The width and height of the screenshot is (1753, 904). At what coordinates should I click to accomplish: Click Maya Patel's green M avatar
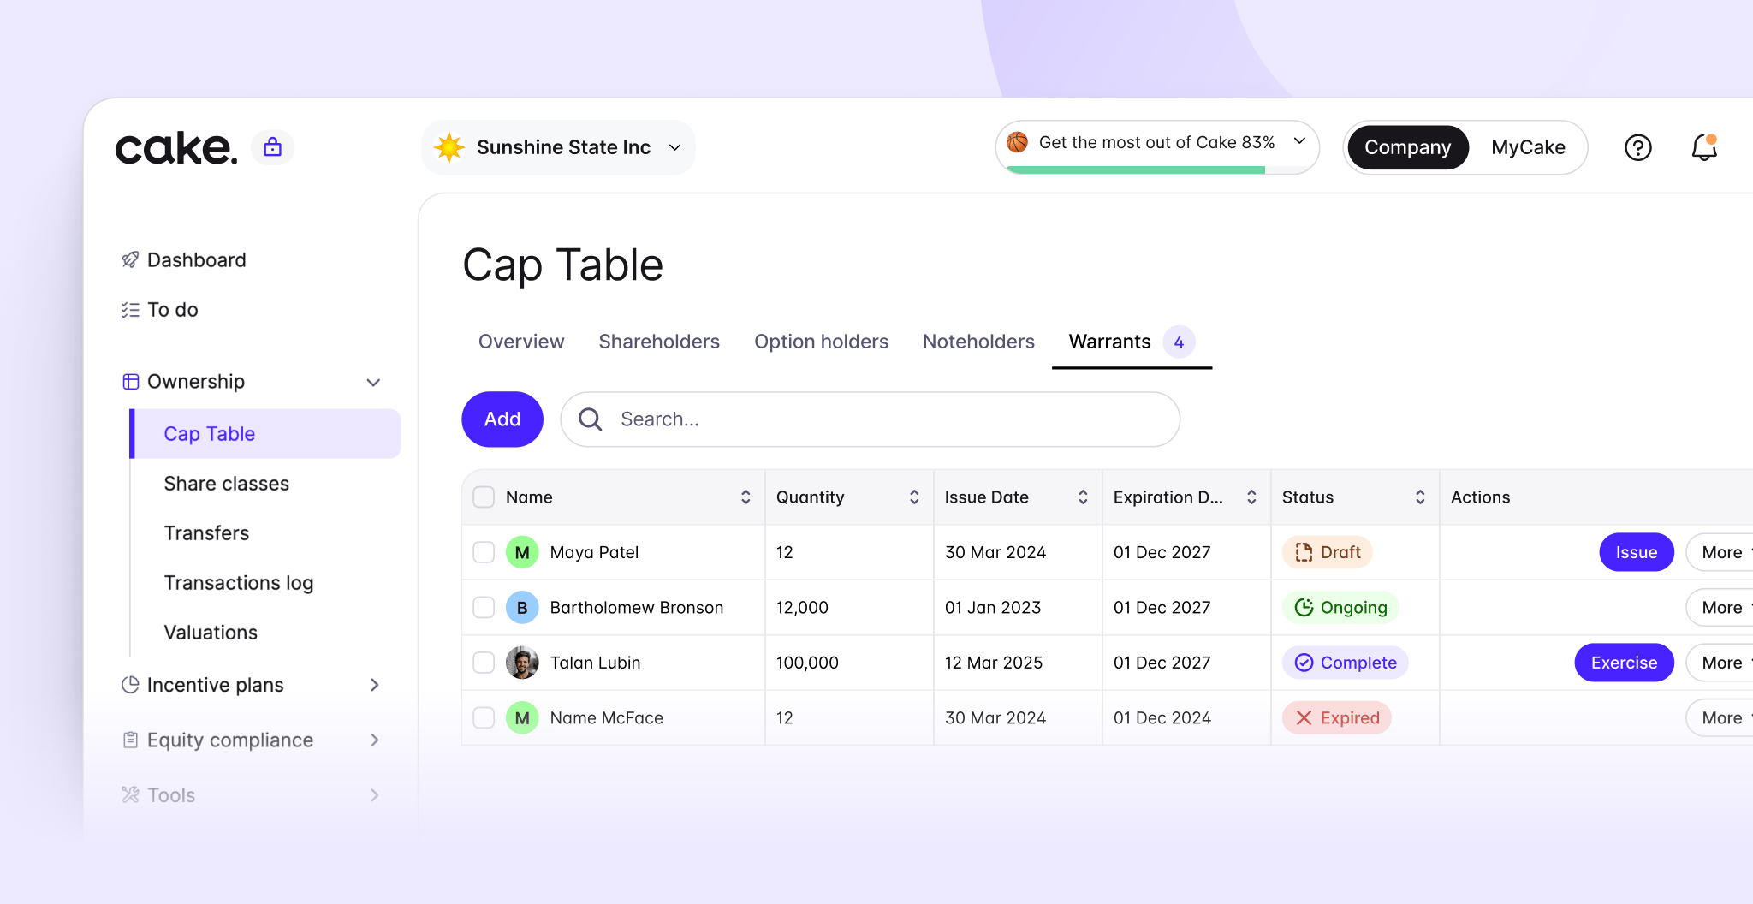(x=522, y=552)
